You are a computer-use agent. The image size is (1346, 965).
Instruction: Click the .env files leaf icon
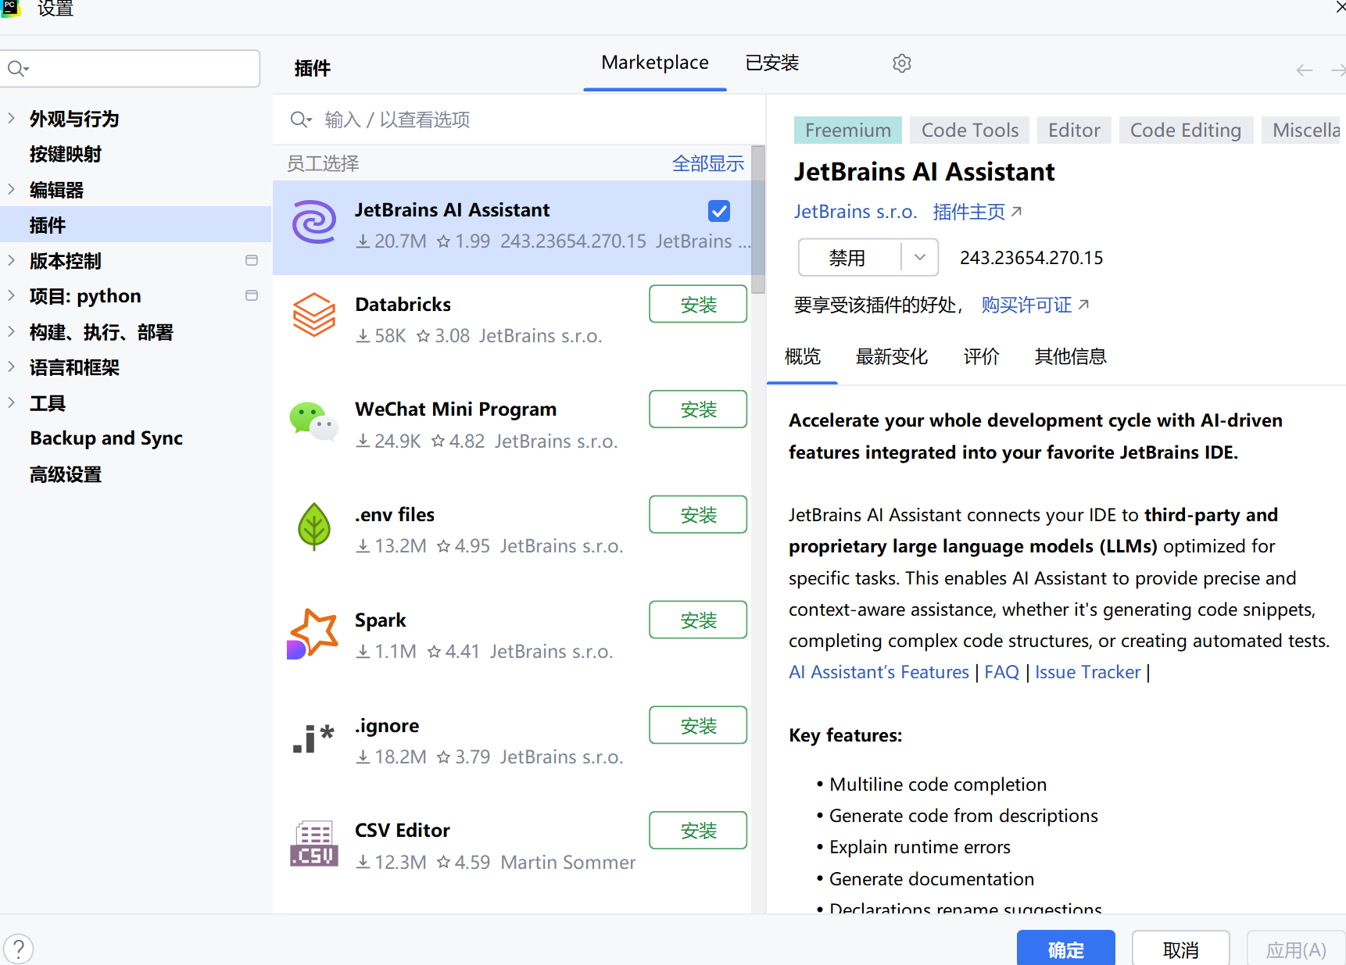pyautogui.click(x=314, y=527)
